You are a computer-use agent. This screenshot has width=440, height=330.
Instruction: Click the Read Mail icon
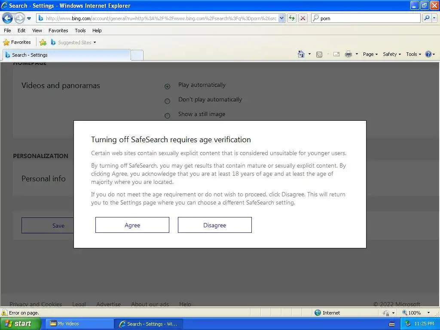[336, 54]
